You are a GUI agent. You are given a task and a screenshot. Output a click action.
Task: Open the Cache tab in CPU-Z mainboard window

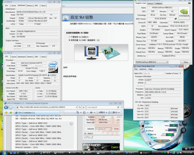tap(14, 5)
